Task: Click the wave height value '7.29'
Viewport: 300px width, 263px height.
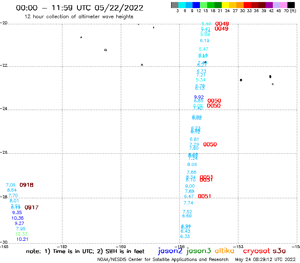Action: click(x=194, y=144)
